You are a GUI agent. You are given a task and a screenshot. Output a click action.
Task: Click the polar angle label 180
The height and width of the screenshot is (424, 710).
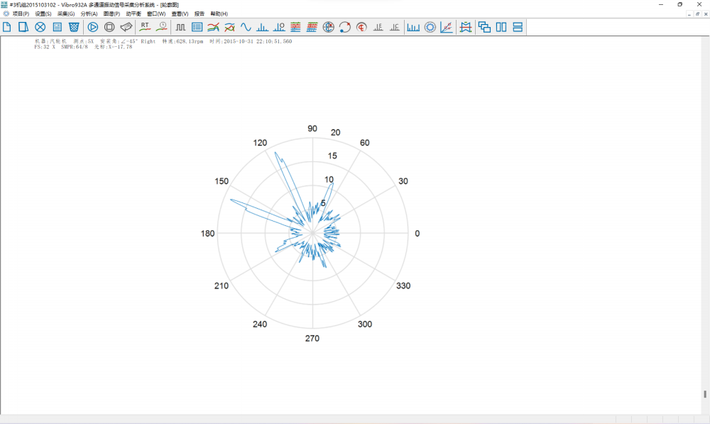click(x=207, y=234)
